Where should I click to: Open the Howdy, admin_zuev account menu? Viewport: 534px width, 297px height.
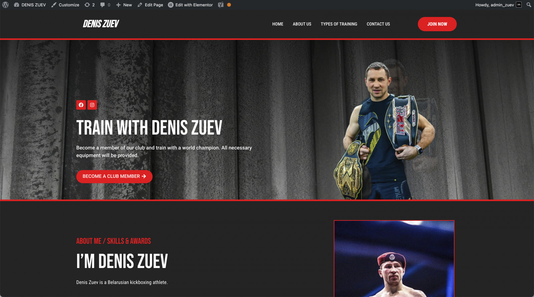[x=495, y=5]
